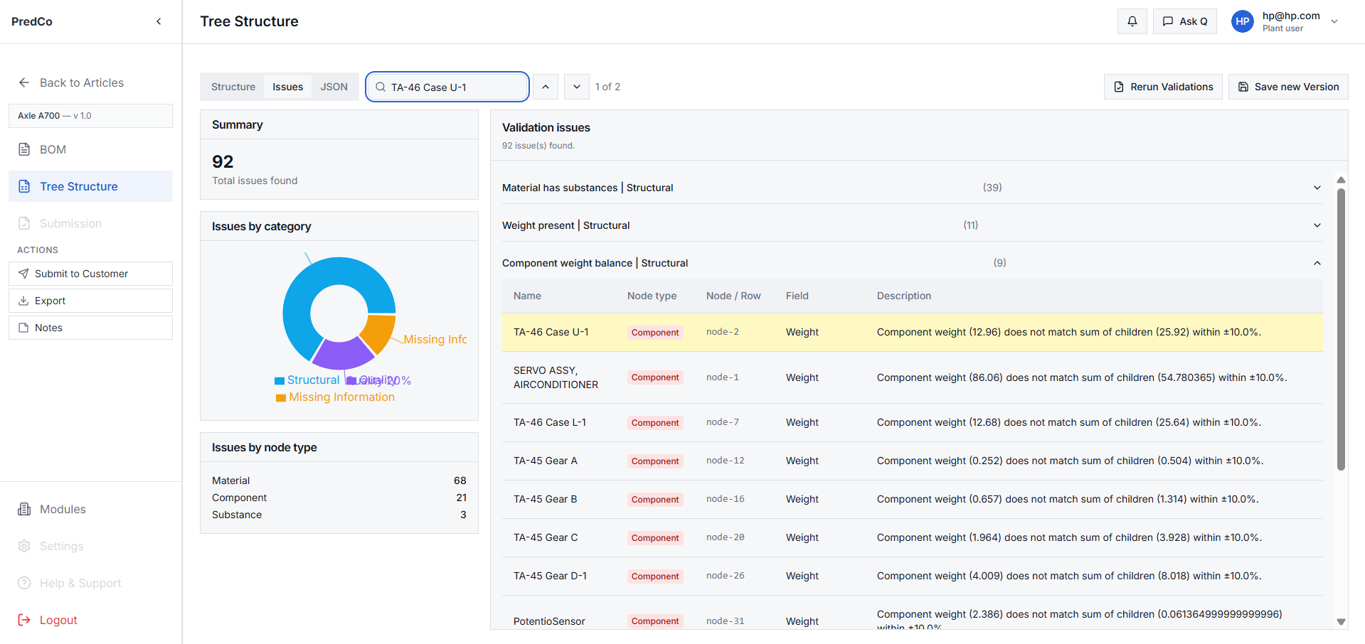Click the BOM document icon
This screenshot has width=1365, height=644.
pos(24,149)
